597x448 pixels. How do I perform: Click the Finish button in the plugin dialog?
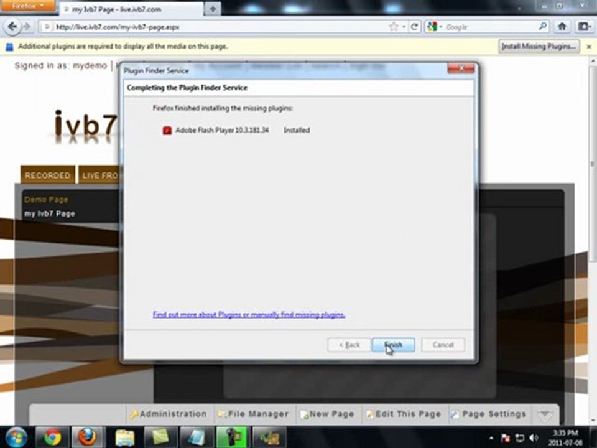(393, 345)
